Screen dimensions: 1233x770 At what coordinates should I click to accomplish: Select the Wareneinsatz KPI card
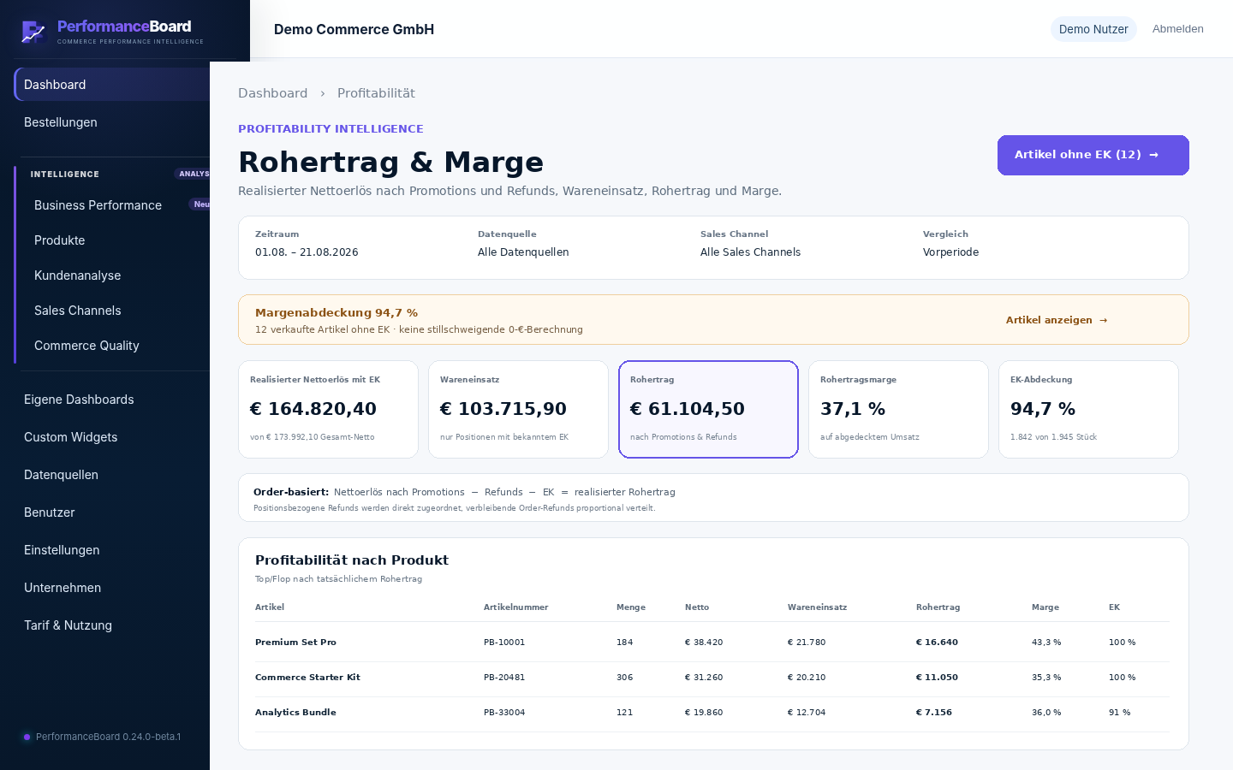518,409
